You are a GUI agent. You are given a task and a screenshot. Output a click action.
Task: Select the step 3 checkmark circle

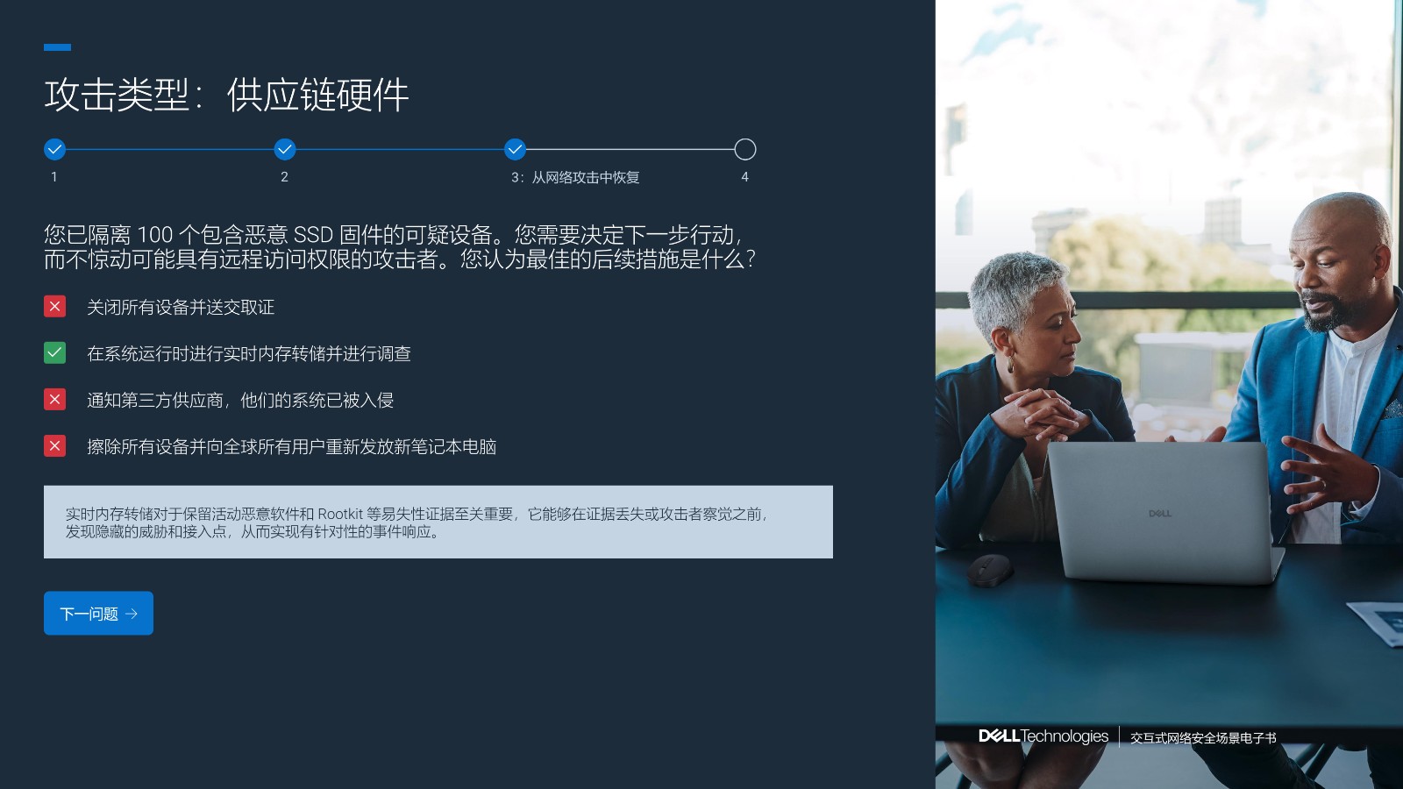click(x=515, y=150)
